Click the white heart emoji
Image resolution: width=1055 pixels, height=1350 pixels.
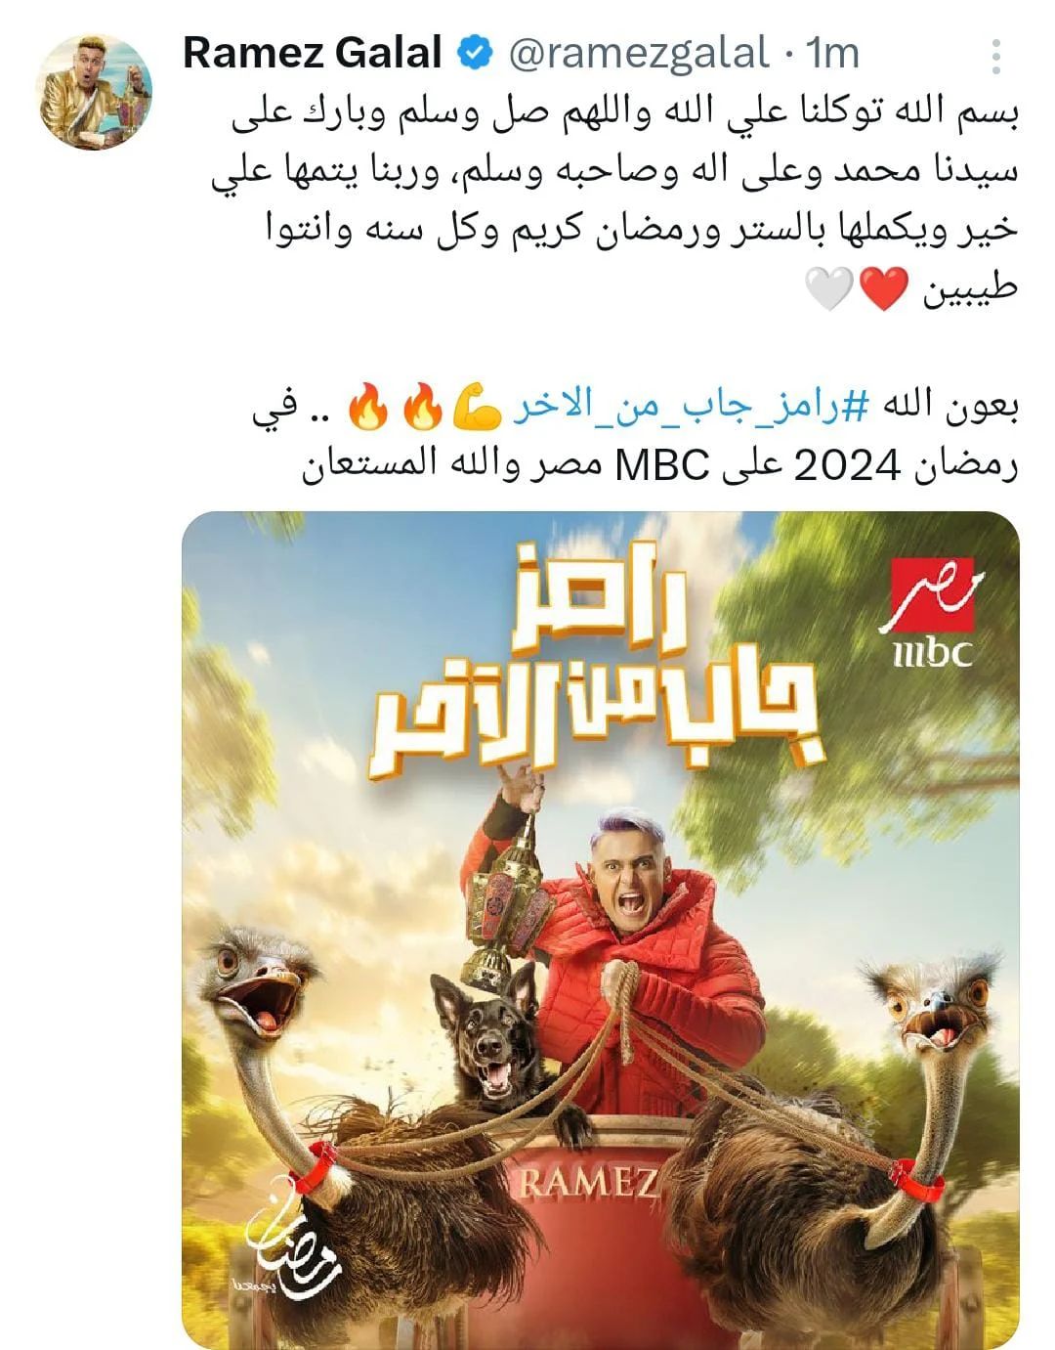[x=830, y=289]
